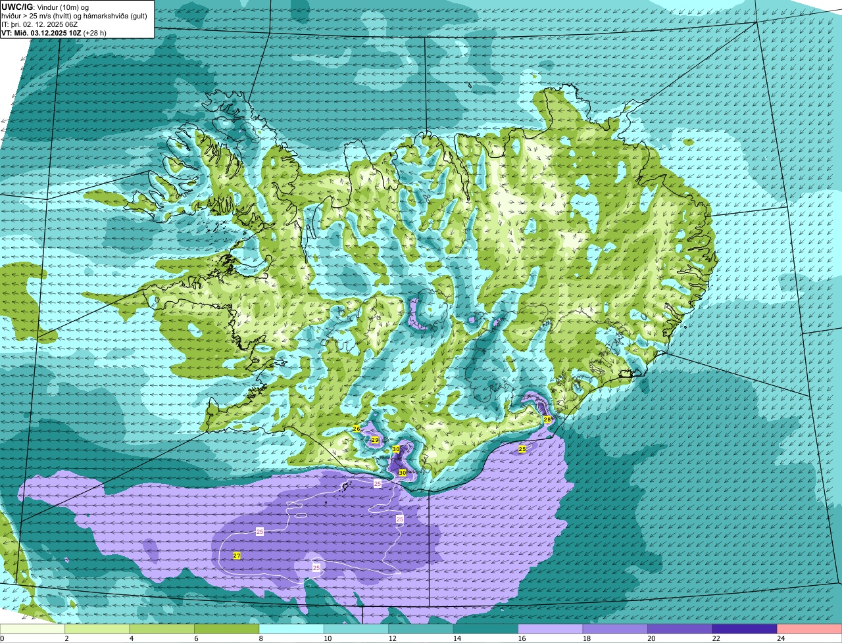Viewport: 842px width, 643px height.
Task: Select the legend scale number 6
Action: (196, 638)
